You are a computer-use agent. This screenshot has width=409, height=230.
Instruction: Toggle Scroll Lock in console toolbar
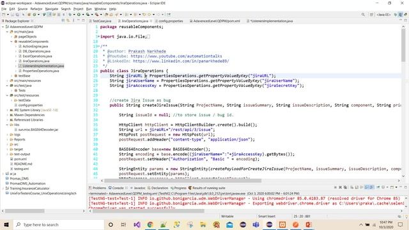point(357,187)
